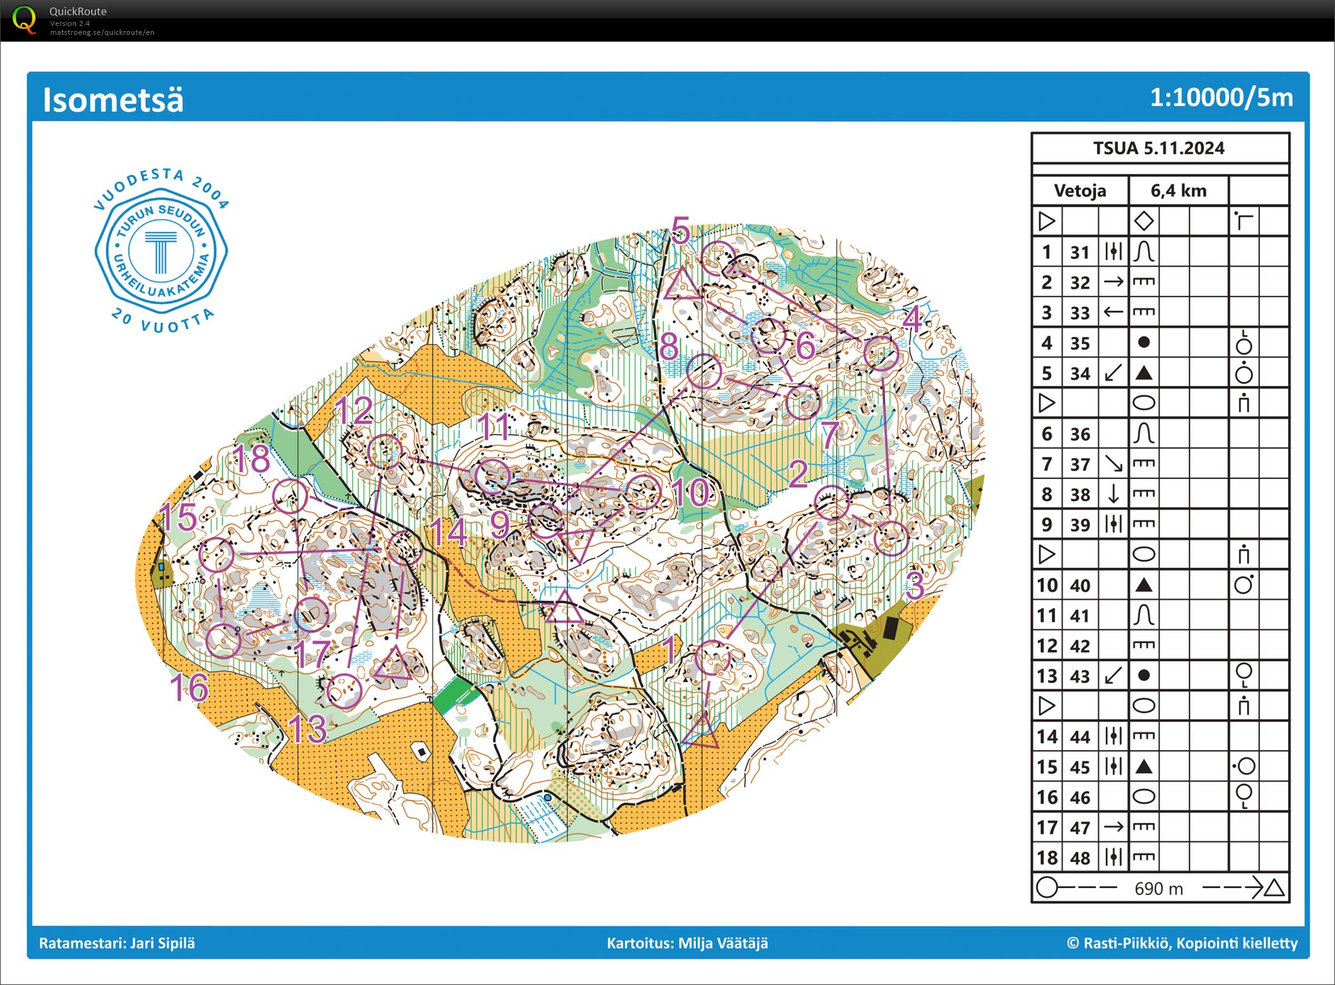Image resolution: width=1335 pixels, height=985 pixels.
Task: Click the boulder dot symbol in row 4
Action: coord(1143,343)
